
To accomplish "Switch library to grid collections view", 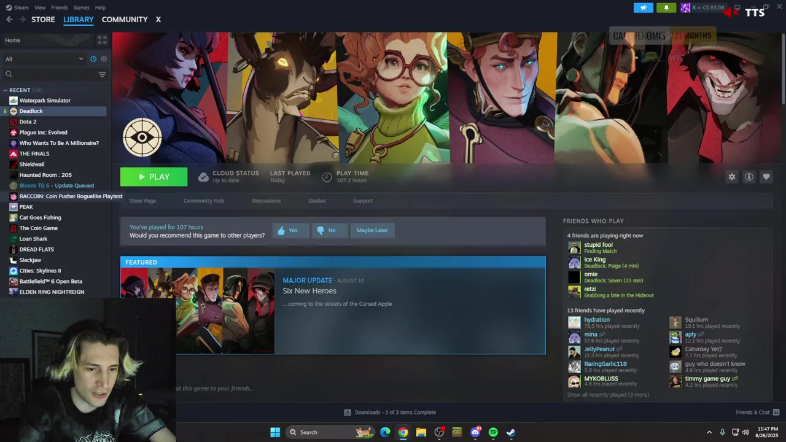I will 102,40.
